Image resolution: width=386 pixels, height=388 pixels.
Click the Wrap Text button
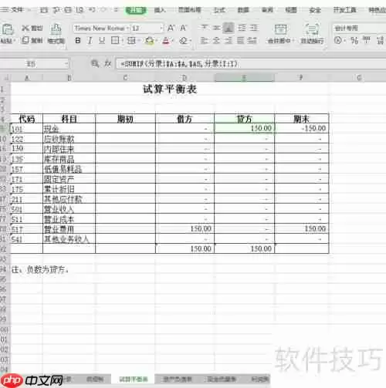point(312,33)
